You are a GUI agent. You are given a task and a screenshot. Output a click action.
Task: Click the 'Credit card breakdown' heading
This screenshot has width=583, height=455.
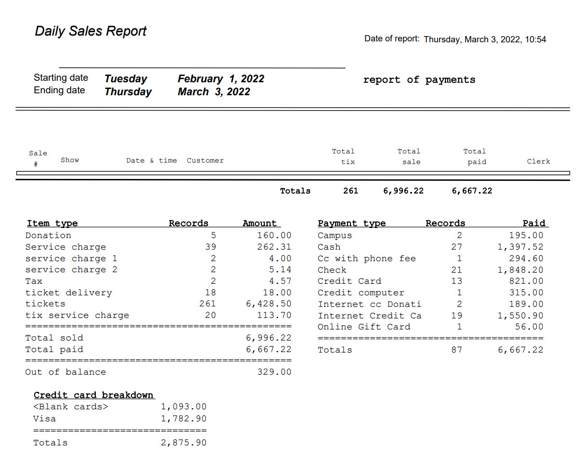[x=93, y=395]
